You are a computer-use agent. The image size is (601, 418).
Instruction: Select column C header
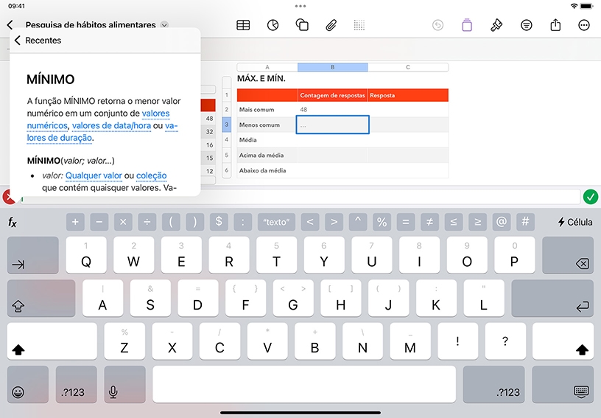tap(408, 67)
